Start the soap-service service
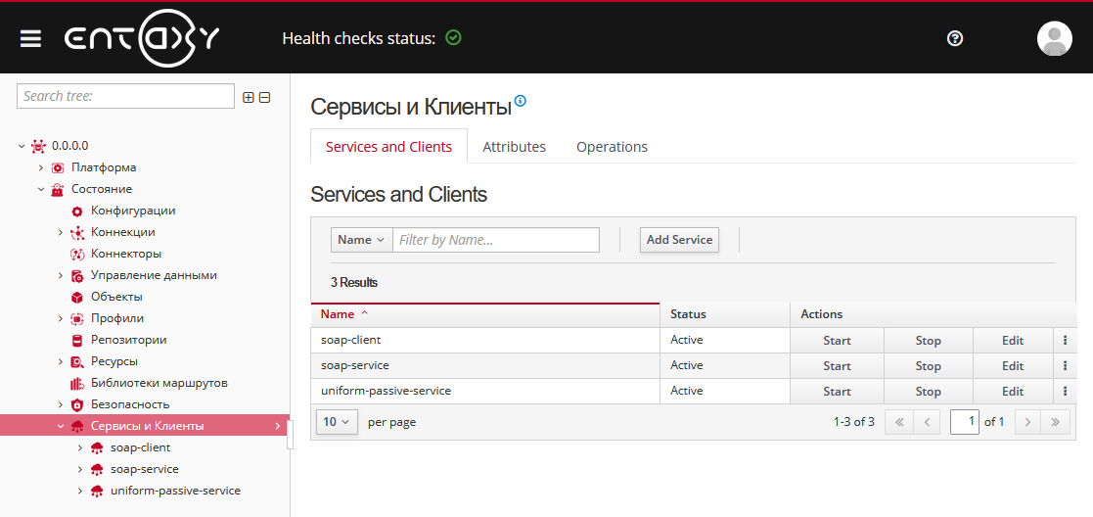The height and width of the screenshot is (517, 1093). coord(838,365)
